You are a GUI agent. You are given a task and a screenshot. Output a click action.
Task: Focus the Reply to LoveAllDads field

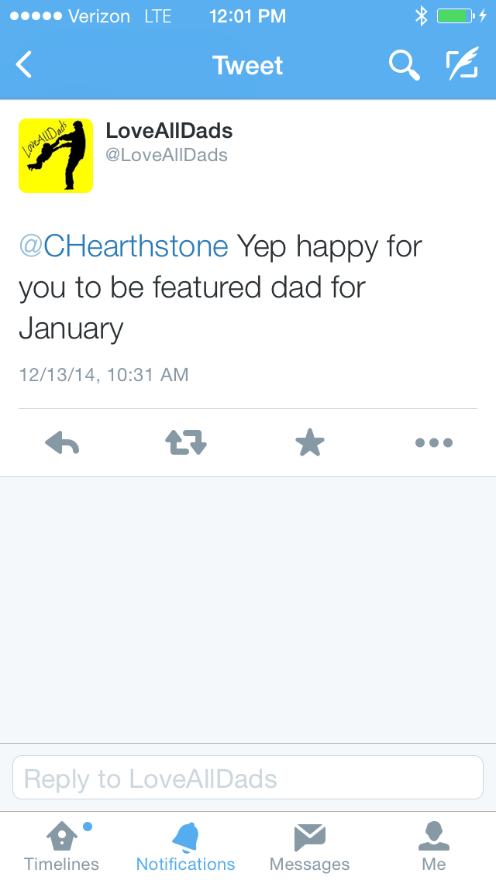[248, 778]
